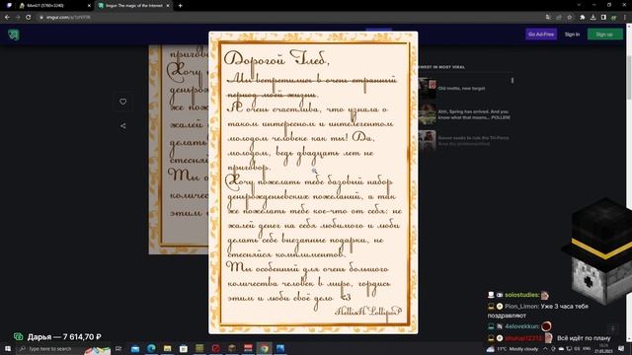
Task: Open Task View on the taskbar
Action: (118, 348)
